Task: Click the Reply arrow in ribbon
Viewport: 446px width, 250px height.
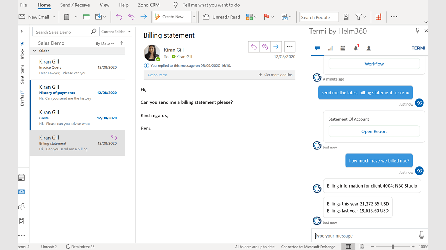Action: (119, 17)
